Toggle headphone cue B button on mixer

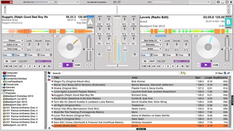[135, 54]
